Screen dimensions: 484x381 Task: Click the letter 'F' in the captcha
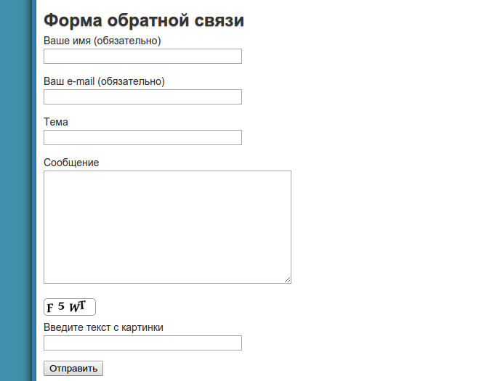coord(50,308)
